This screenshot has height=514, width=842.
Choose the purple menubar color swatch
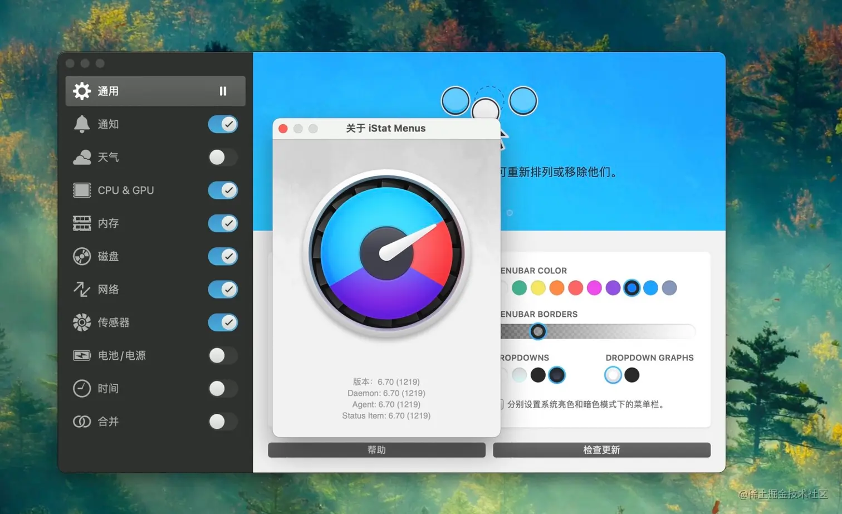point(613,288)
